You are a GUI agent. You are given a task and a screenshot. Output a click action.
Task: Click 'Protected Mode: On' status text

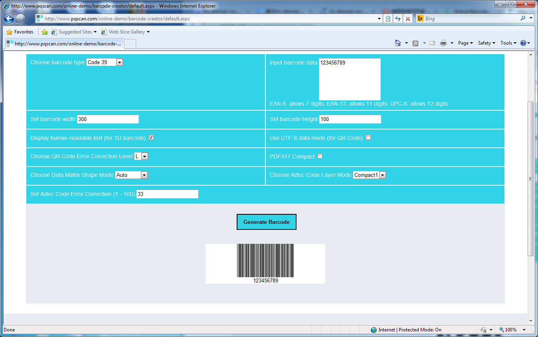pyautogui.click(x=419, y=330)
